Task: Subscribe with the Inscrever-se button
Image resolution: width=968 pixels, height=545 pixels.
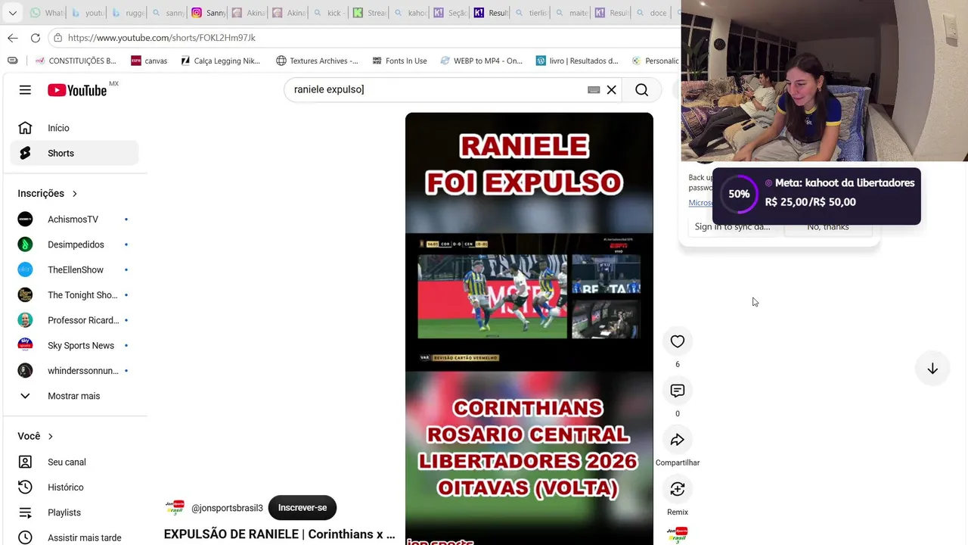Action: click(x=302, y=507)
